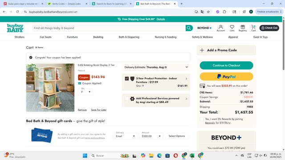Viewport: 285px width, 160px height.
Task: Open the Account icon
Action: coord(221,28)
